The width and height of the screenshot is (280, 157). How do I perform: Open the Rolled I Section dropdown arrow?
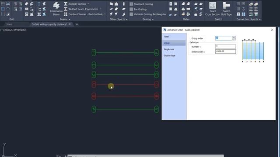click(x=88, y=4)
